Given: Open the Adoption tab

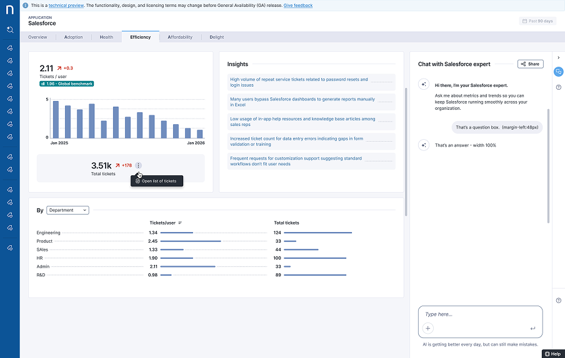Looking at the screenshot, I should [74, 37].
